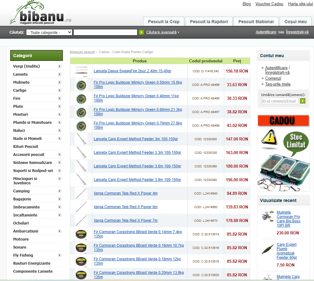Open the Voucher Cadou link

coord(269,4)
